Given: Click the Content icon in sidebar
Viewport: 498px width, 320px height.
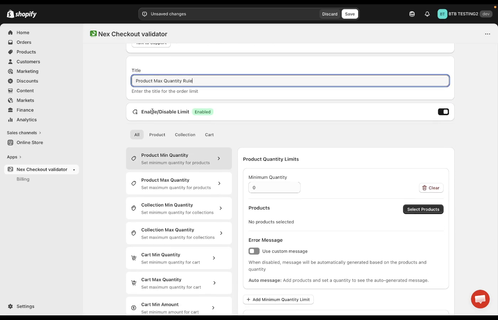Looking at the screenshot, I should click(x=10, y=91).
